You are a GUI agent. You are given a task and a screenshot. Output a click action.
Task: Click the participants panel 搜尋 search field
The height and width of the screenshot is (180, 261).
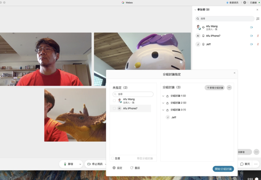click(x=225, y=19)
